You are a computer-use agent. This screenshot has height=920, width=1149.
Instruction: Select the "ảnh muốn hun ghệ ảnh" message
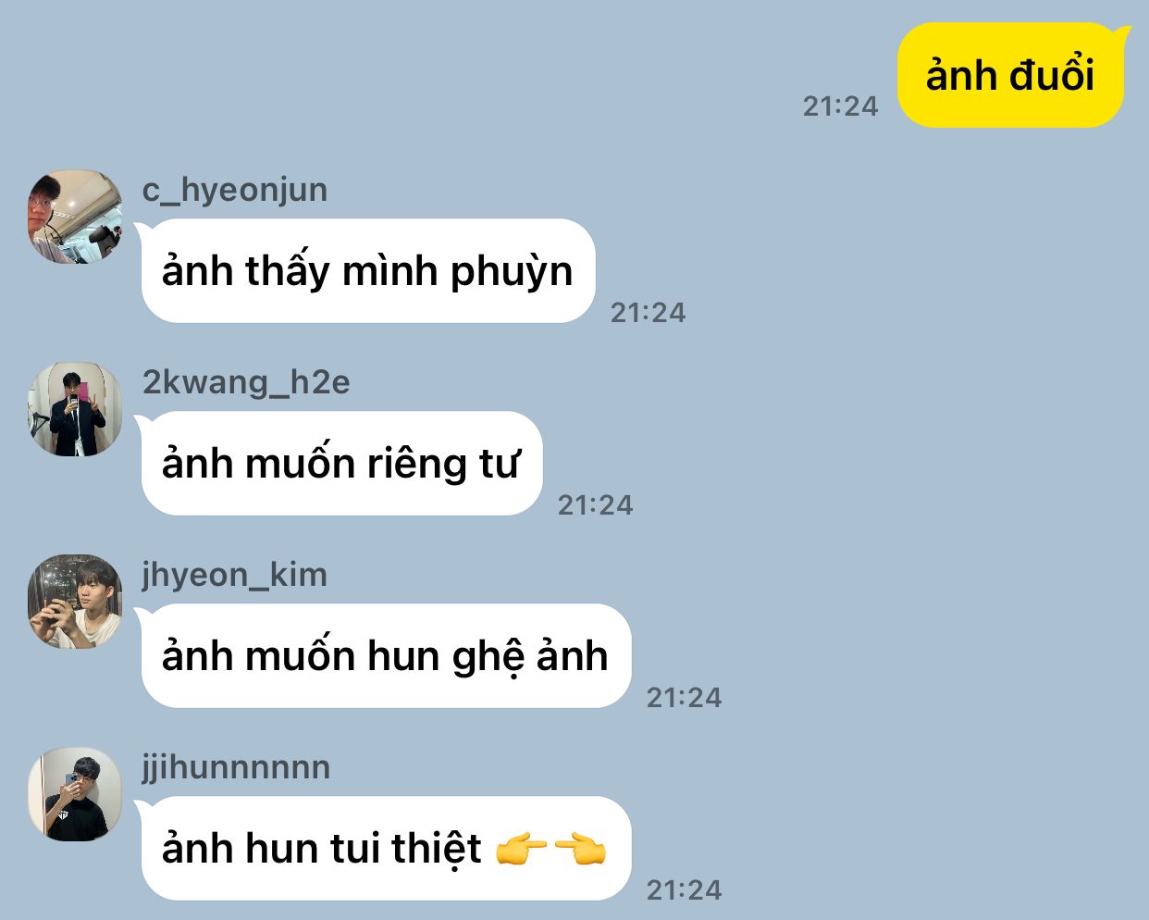pos(385,656)
